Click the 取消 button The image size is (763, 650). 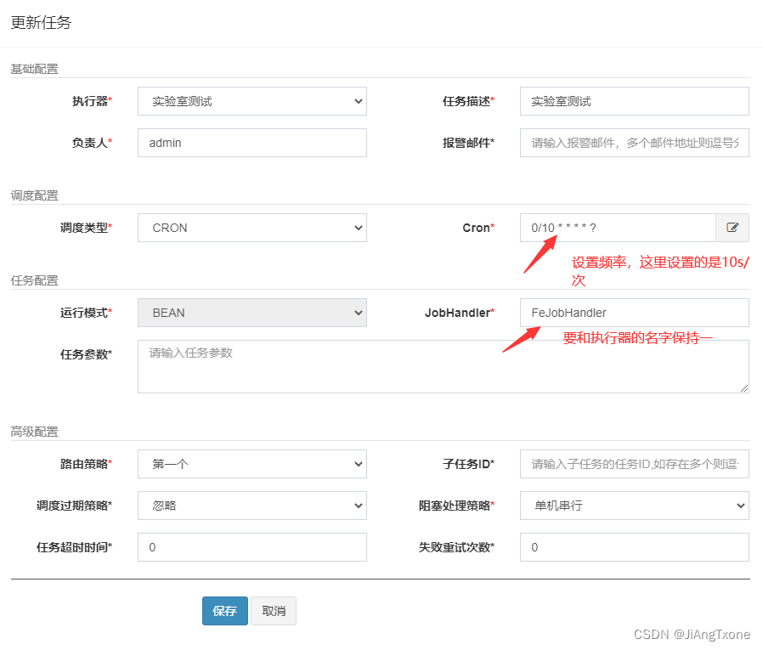point(274,611)
